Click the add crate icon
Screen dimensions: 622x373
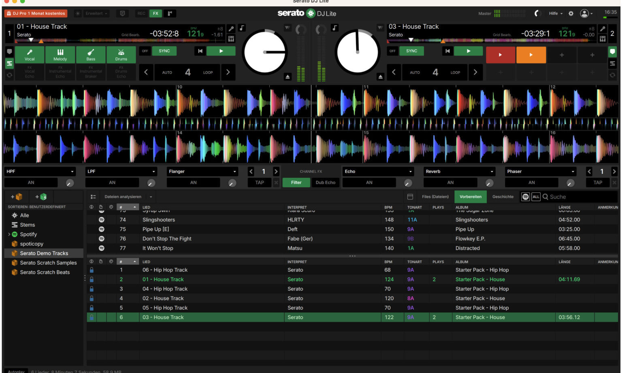pos(17,197)
